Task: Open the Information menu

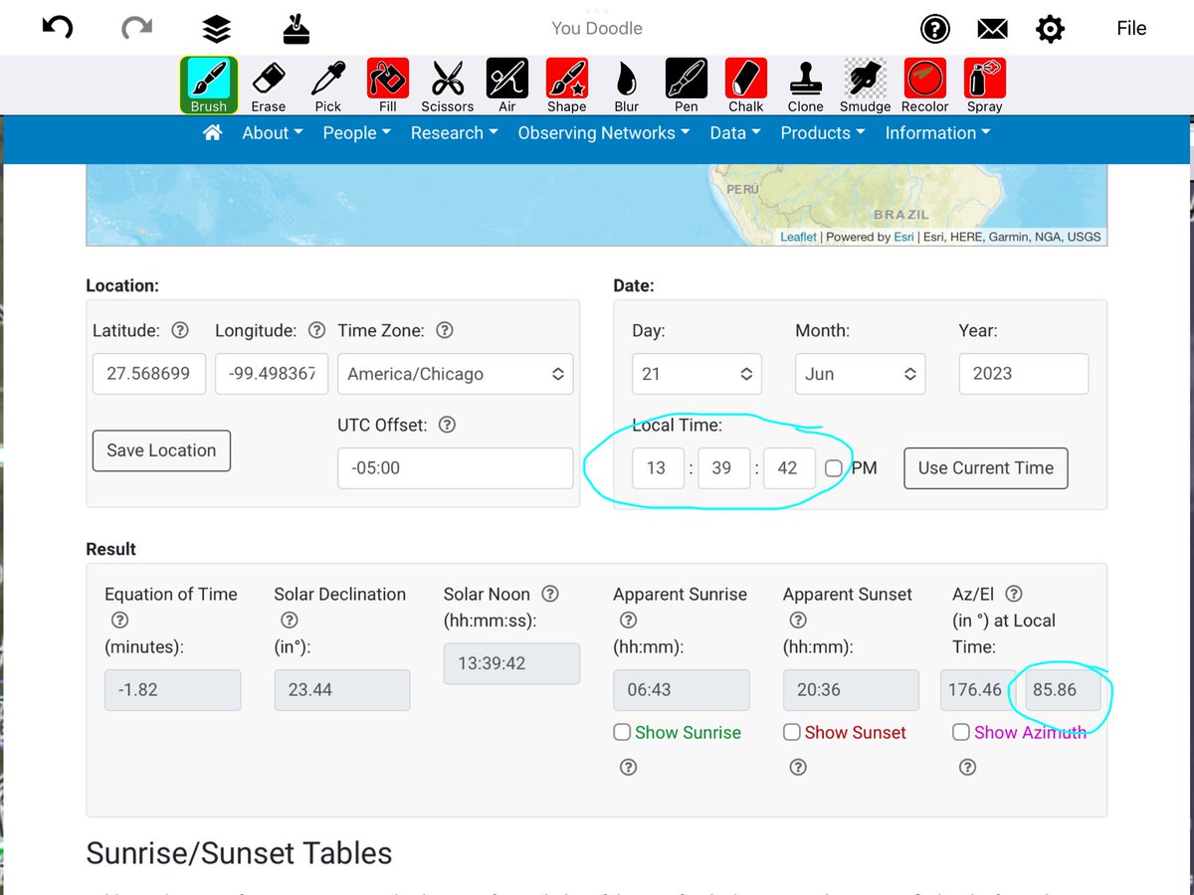Action: [x=938, y=133]
